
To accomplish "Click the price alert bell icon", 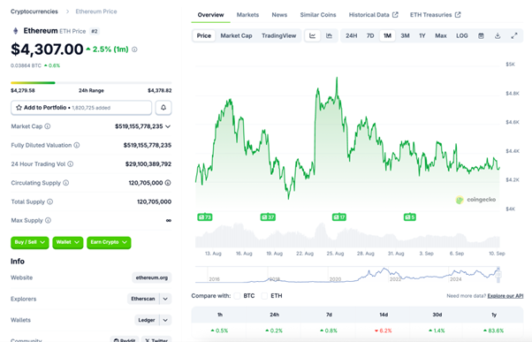I will coord(163,108).
